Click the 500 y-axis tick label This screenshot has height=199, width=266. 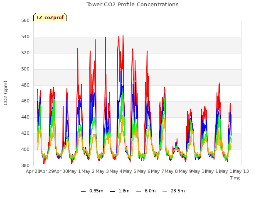25,69
